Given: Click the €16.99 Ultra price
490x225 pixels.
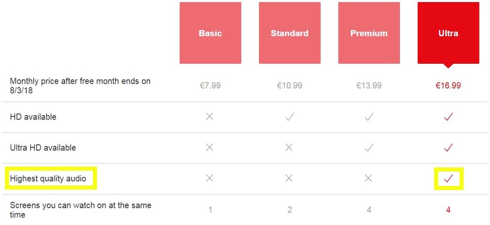Looking at the screenshot, I should [x=448, y=86].
